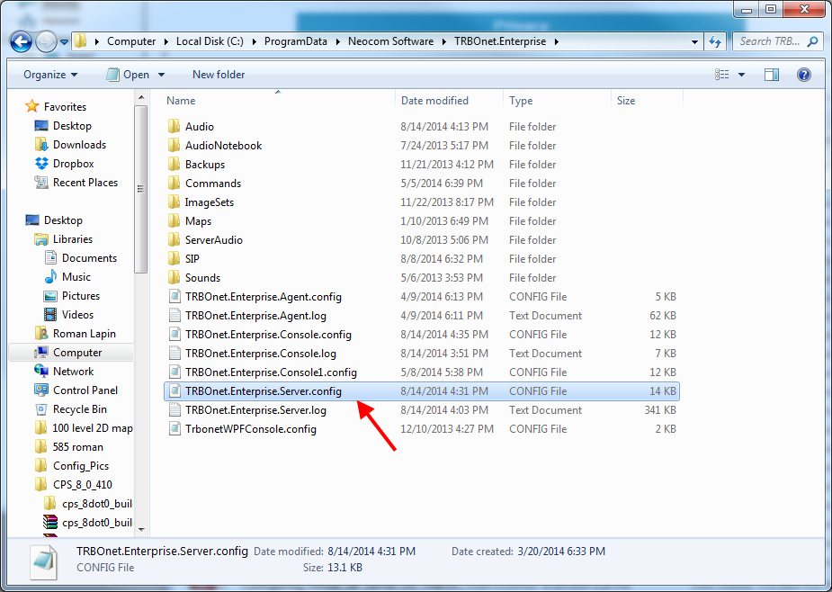Sort by the Size column header
The image size is (832, 592).
tap(626, 101)
